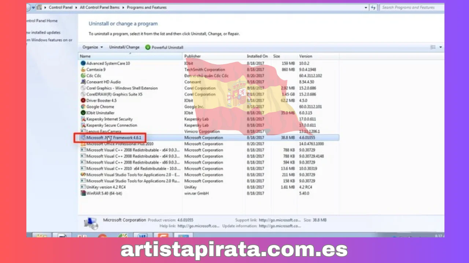Click the Kaspersky Internet Security icon

[83, 119]
